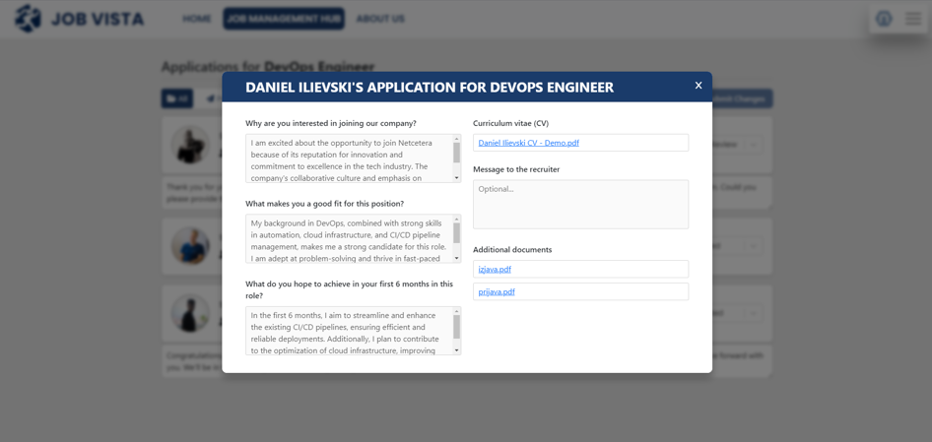Screen dimensions: 932x442
Task: Open the prijava.pdf document
Action: coord(497,291)
